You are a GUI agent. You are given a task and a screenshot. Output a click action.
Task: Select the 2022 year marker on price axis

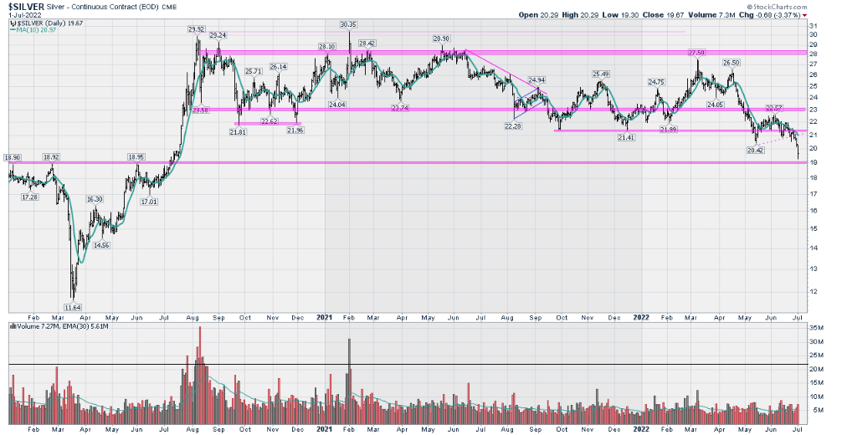tap(640, 318)
